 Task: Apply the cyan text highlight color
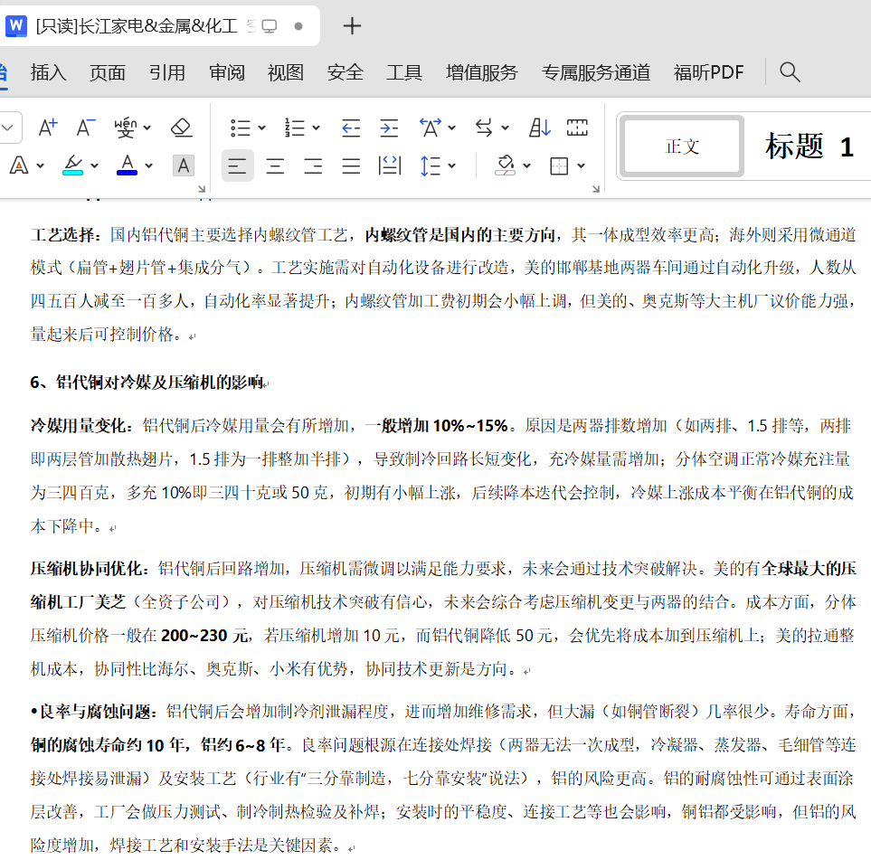[72, 165]
